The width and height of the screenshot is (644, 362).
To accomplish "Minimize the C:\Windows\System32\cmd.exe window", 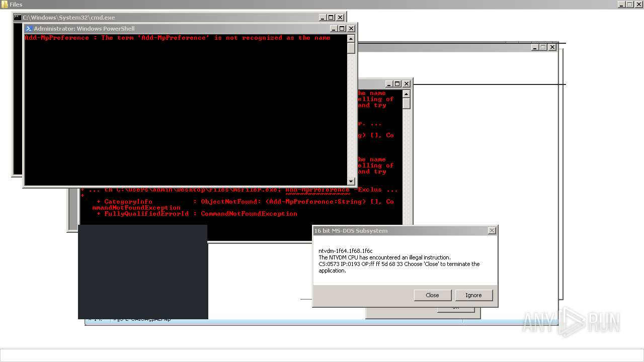I will [x=323, y=17].
